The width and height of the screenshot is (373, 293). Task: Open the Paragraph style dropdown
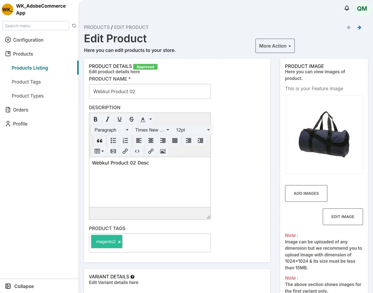[110, 130]
